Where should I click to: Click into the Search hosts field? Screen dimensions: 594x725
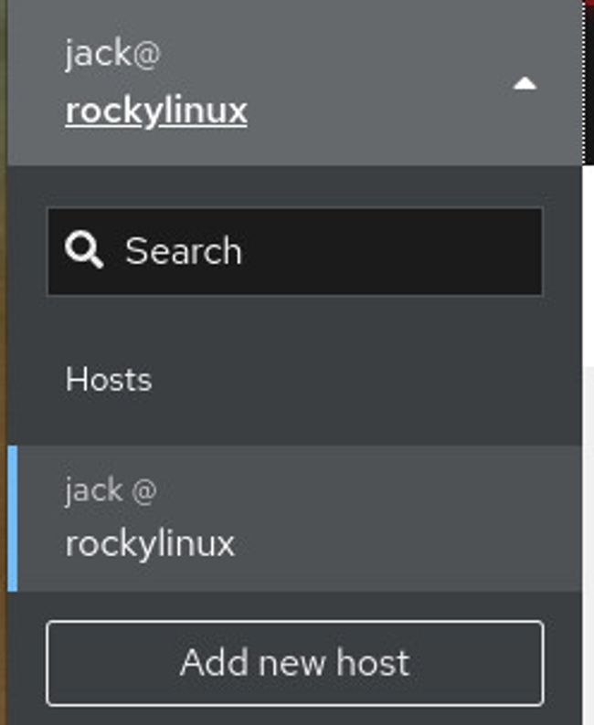(295, 251)
